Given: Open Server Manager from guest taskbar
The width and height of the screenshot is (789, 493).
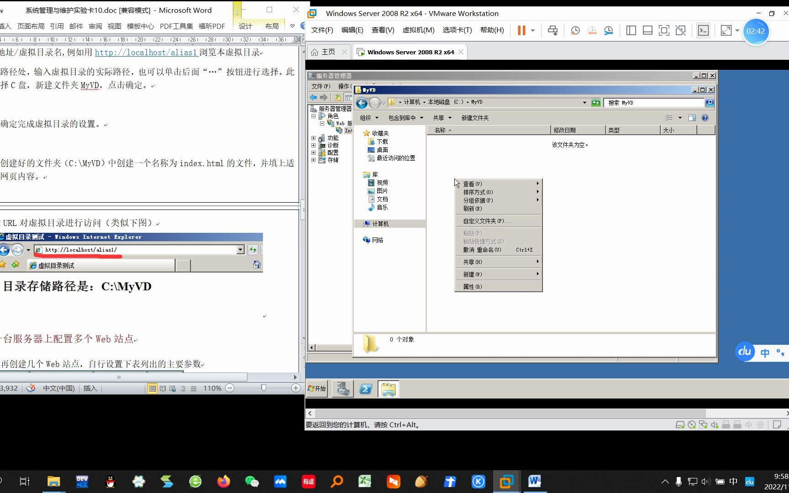Looking at the screenshot, I should click(342, 389).
